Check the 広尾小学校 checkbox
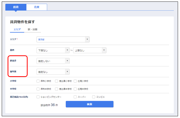Viewport: 180px width, 118px height. [75, 81]
